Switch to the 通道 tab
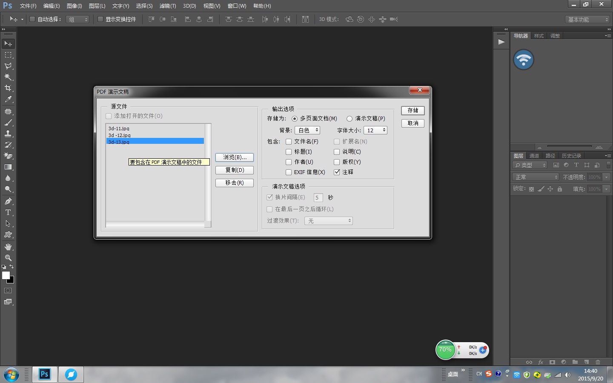Screen dimensions: 613x383 pos(534,156)
